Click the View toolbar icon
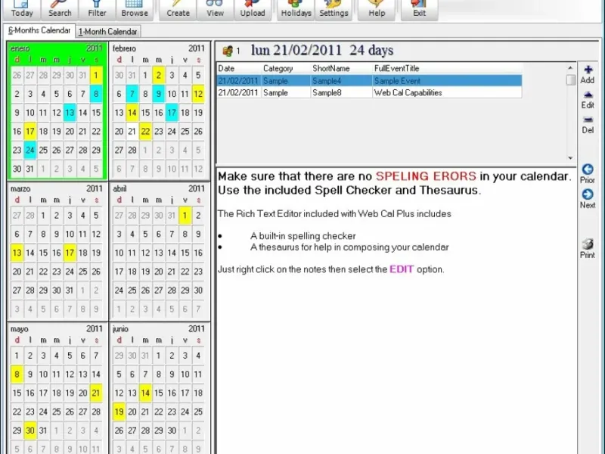 click(x=215, y=9)
